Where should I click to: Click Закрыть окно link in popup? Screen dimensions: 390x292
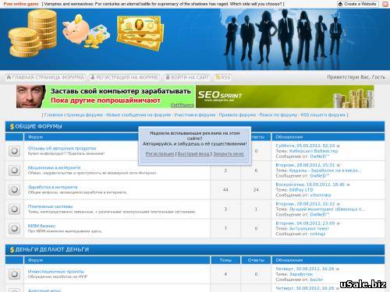tap(229, 153)
